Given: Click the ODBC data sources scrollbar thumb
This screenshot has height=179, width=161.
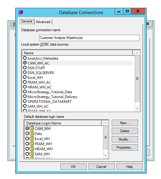Looking at the screenshot, I should (137, 79).
